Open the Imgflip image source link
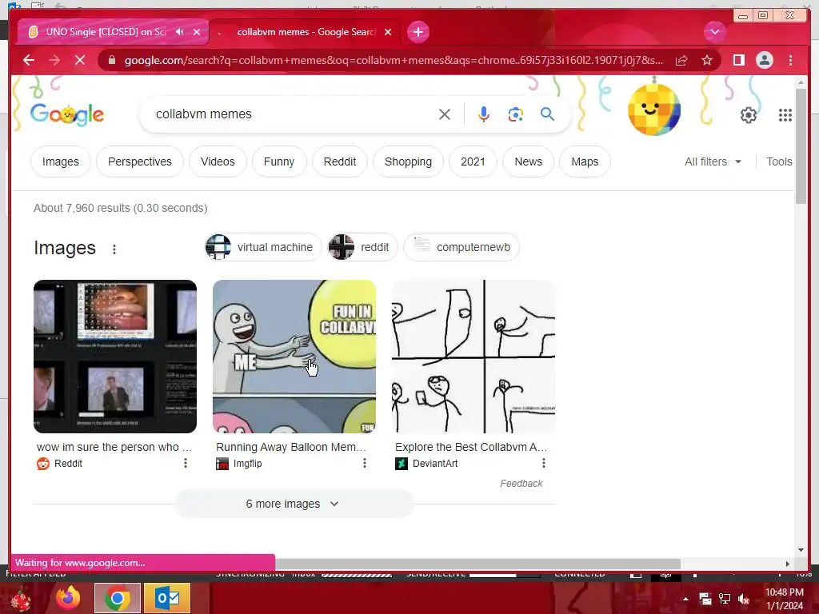 (x=238, y=464)
